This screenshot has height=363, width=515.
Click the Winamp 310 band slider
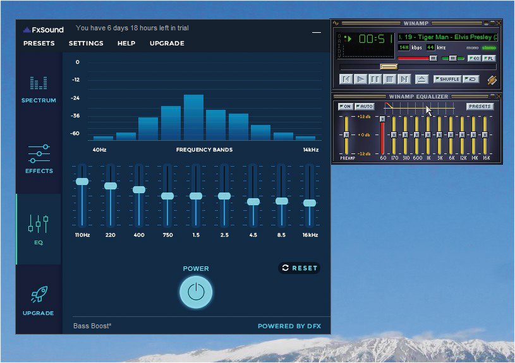pyautogui.click(x=405, y=135)
